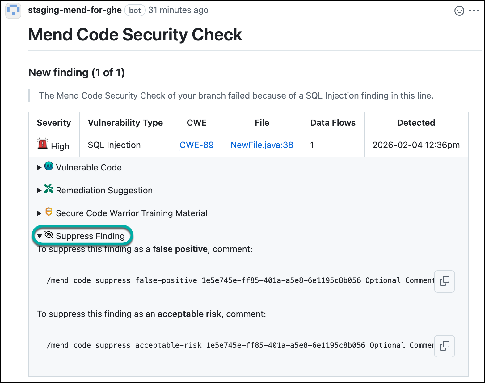The width and height of the screenshot is (485, 383).
Task: Click the Data Flows value 1
Action: click(x=312, y=145)
